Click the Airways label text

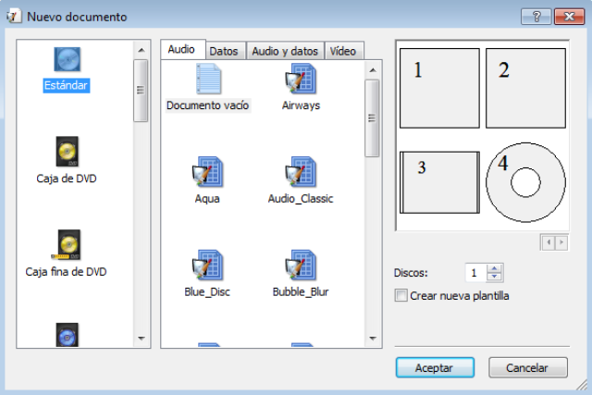point(301,105)
